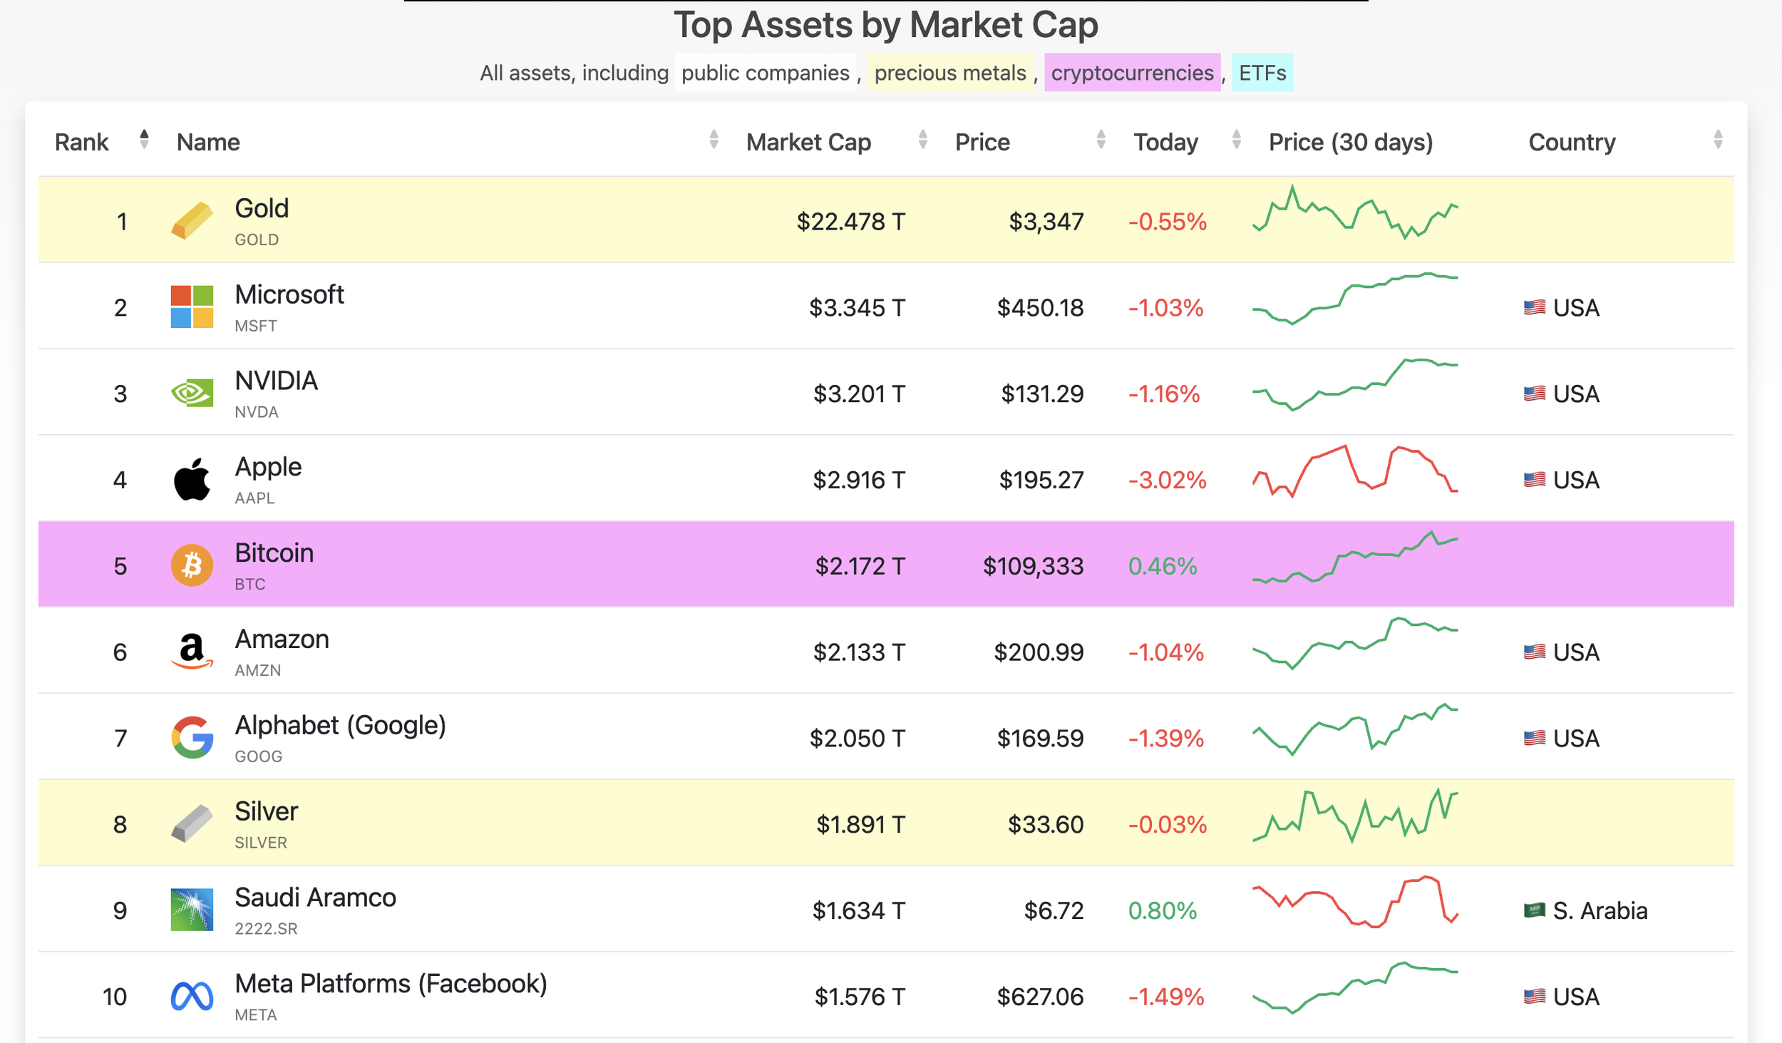
Task: Click the USA flag in Alphabet row
Action: (x=1534, y=738)
